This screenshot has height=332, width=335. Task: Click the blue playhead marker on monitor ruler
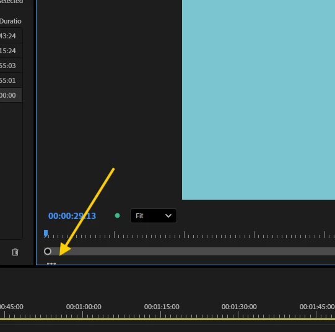46,234
